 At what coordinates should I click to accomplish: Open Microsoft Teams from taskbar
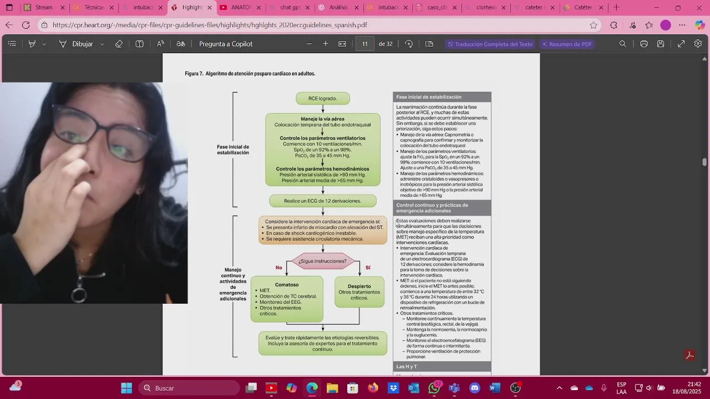click(454, 388)
